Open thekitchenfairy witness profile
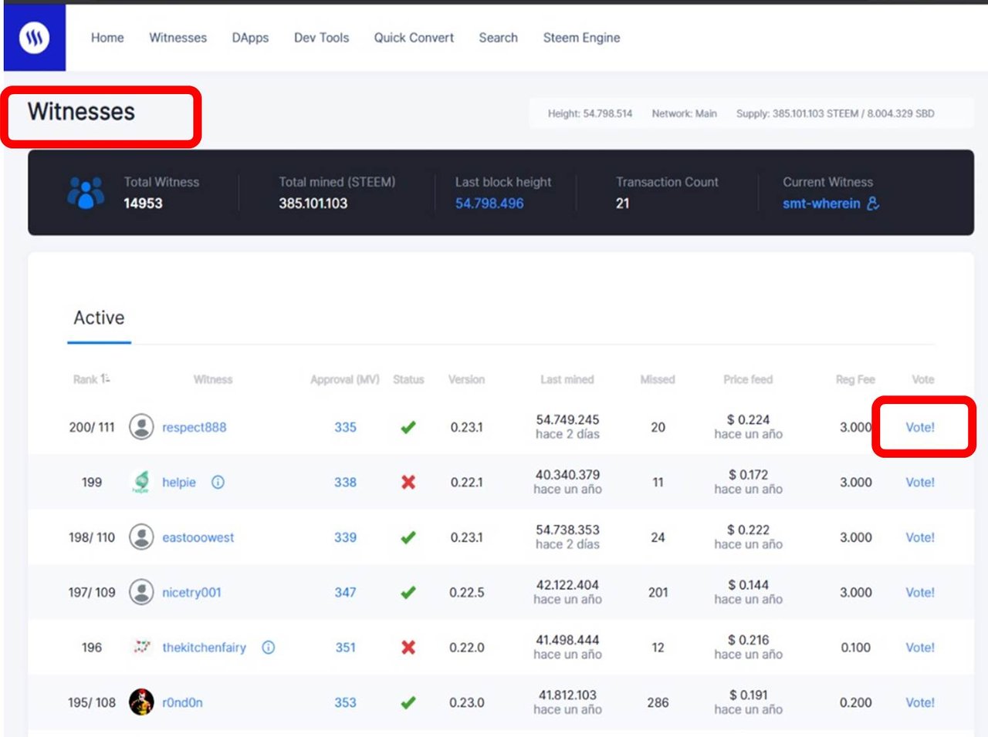 click(x=204, y=648)
